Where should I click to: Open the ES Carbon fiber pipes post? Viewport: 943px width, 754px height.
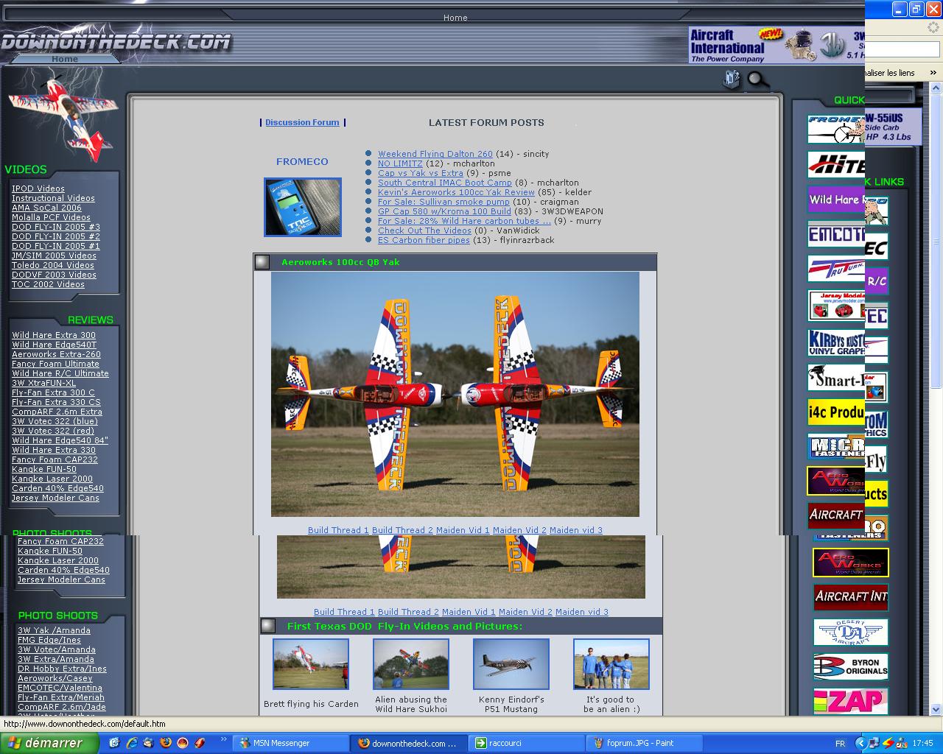pos(424,240)
